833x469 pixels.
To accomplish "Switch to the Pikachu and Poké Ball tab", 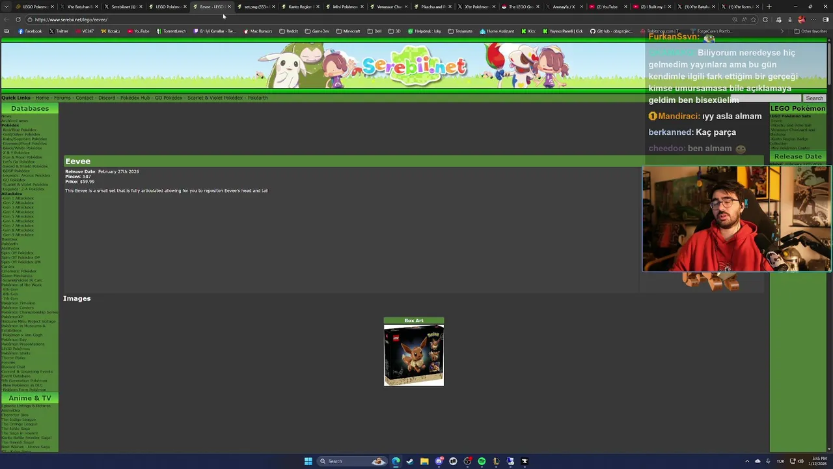I will 432,7.
